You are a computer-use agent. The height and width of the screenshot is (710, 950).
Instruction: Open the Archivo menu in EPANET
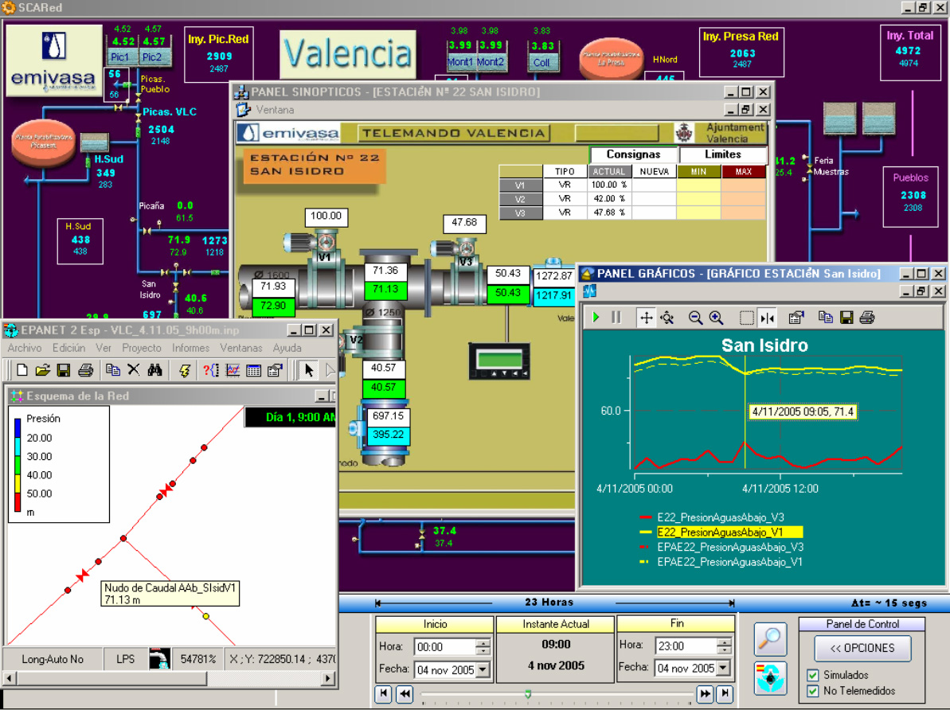click(x=24, y=348)
